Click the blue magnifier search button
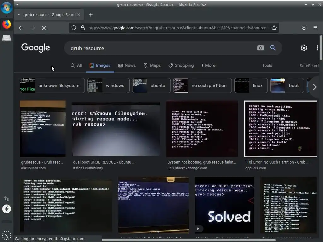323x242 pixels. pyautogui.click(x=273, y=48)
